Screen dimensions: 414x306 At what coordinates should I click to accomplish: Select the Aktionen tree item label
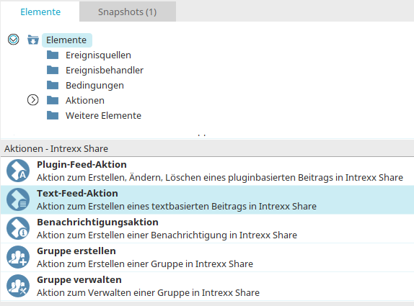coord(85,100)
